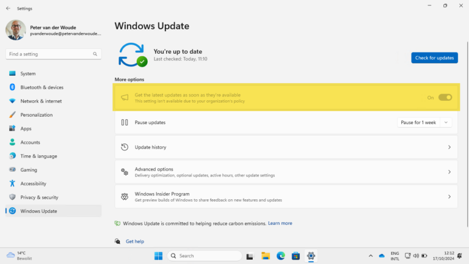Click the Get help link

[135, 241]
